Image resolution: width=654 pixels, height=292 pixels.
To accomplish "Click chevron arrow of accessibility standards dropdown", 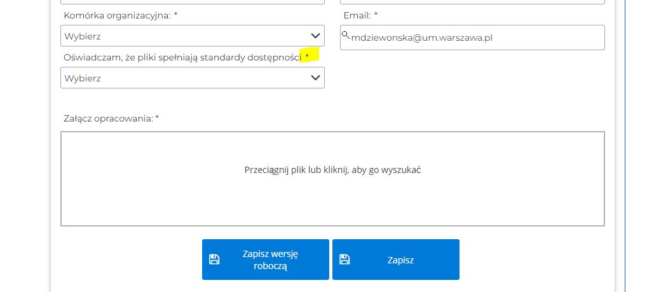I will point(315,78).
